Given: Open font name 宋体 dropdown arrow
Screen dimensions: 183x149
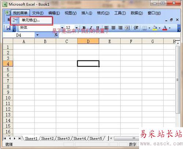Looking at the screenshot, I should [62, 28].
